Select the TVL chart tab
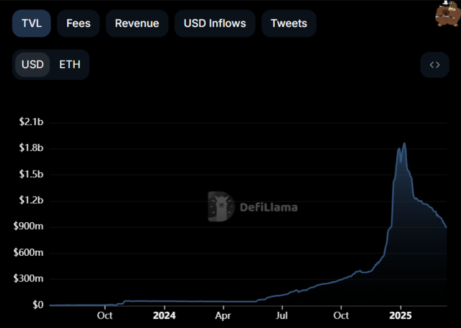Viewport: 461px width, 328px height. pos(31,24)
